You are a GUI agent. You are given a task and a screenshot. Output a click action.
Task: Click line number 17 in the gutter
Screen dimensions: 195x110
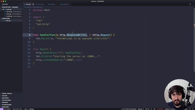tap(29, 67)
